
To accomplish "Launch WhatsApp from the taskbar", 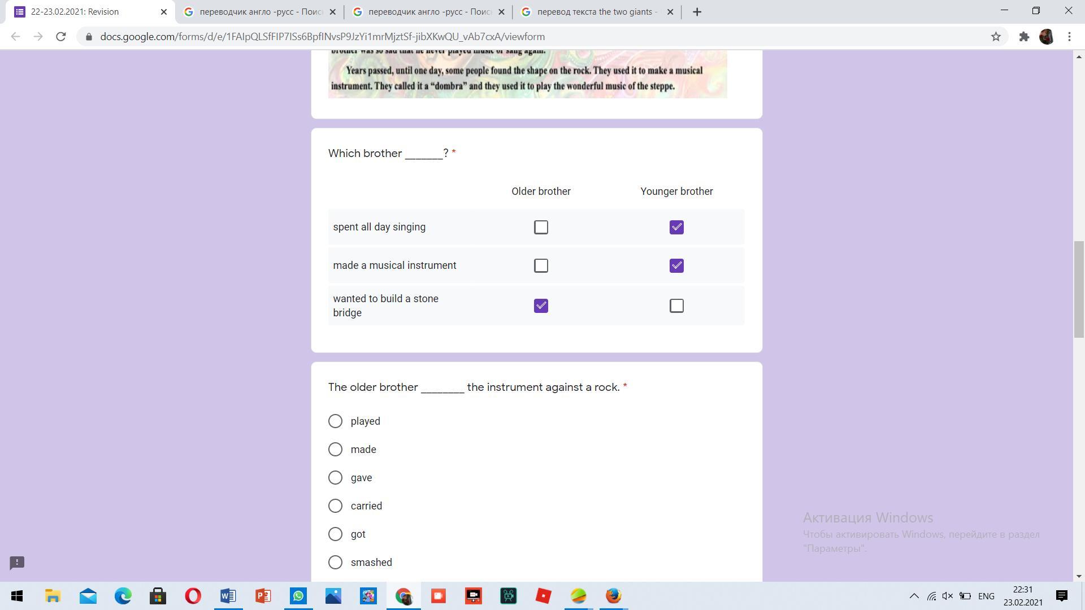I will point(298,596).
